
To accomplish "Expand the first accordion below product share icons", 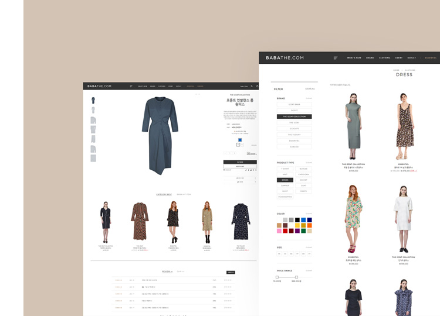I will point(240,177).
